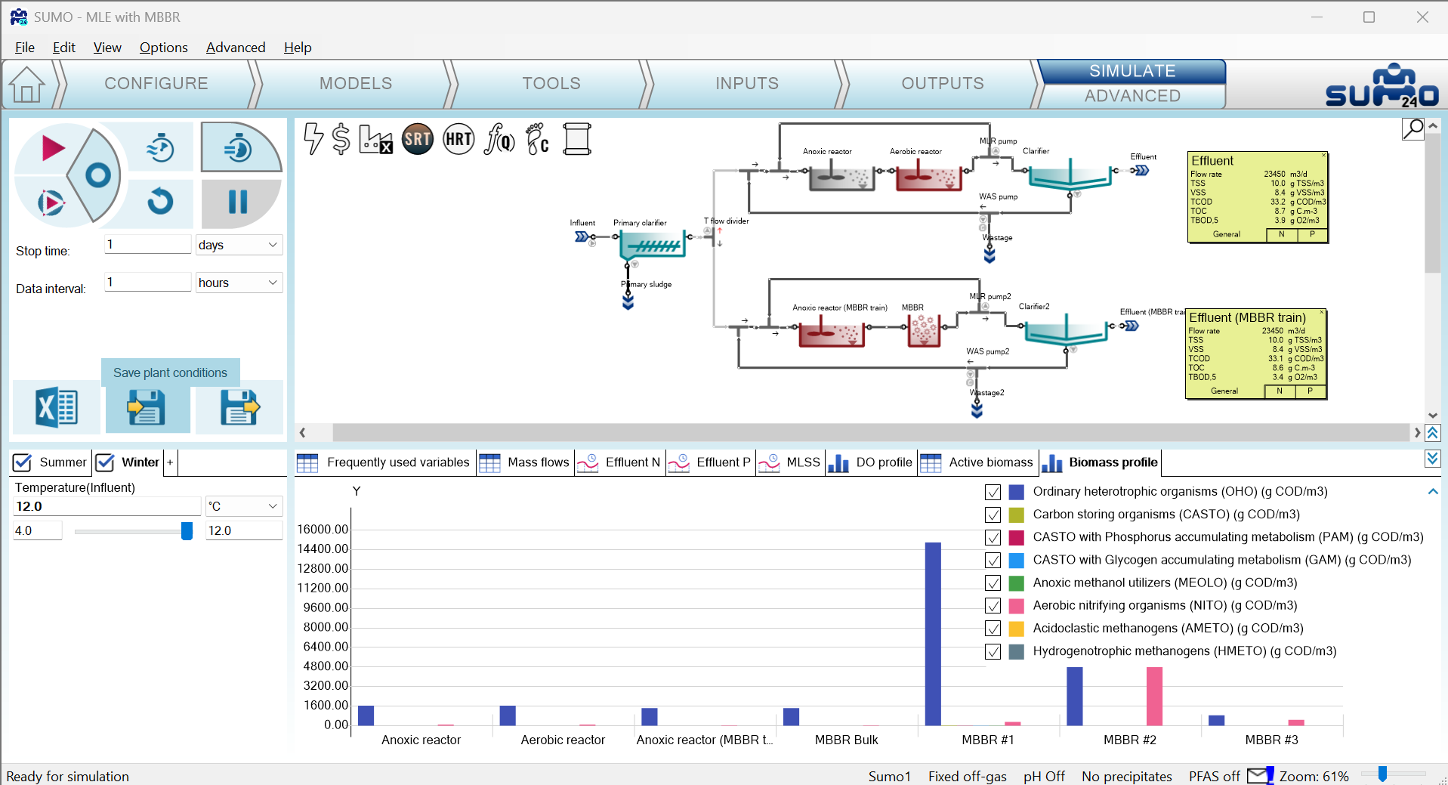Pause the simulation
Image resolution: width=1448 pixels, height=785 pixels.
pos(238,202)
